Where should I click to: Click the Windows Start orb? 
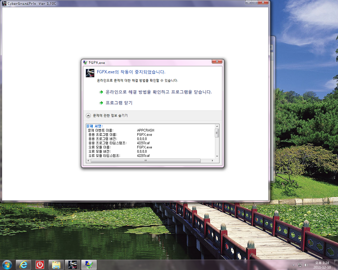[7, 264]
